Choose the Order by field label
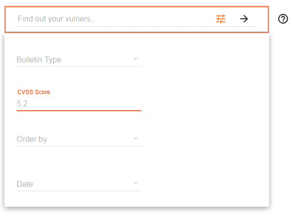 [x=32, y=139]
